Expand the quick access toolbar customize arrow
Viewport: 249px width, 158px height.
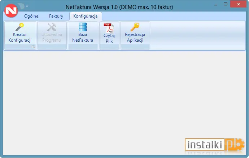click(x=27, y=6)
